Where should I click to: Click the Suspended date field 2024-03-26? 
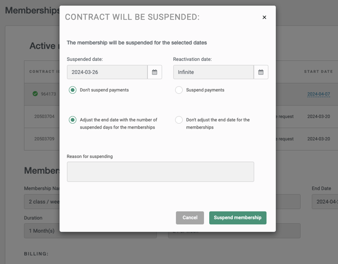107,72
